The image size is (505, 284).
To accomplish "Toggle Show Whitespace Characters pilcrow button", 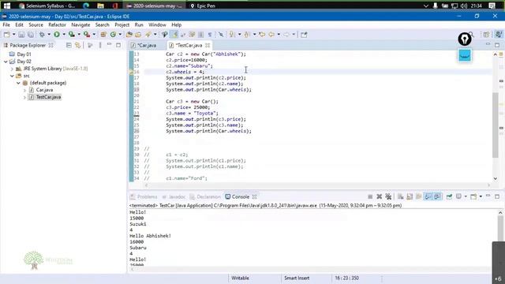I will coord(210,35).
